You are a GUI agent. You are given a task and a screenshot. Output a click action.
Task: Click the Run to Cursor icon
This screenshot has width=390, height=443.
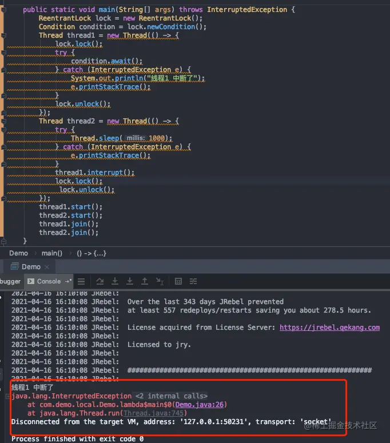(x=160, y=281)
